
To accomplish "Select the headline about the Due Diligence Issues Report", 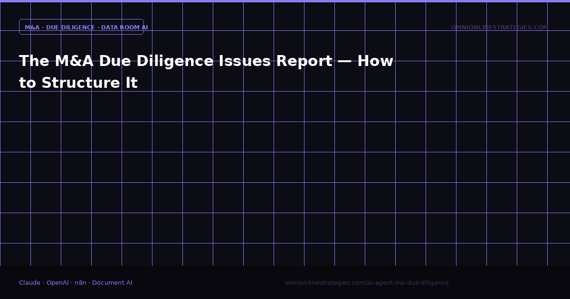I will (206, 72).
